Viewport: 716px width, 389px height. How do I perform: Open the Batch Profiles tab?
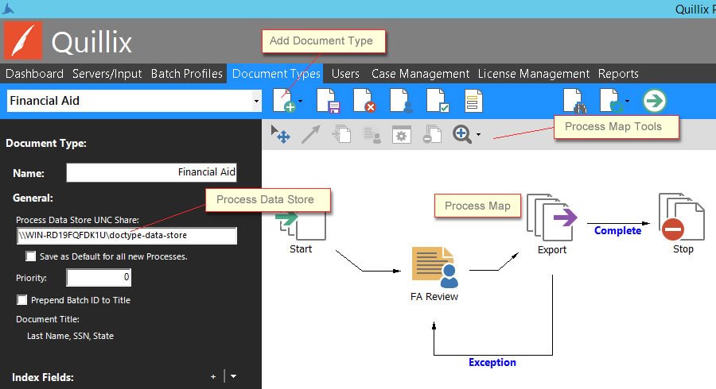[x=186, y=74]
